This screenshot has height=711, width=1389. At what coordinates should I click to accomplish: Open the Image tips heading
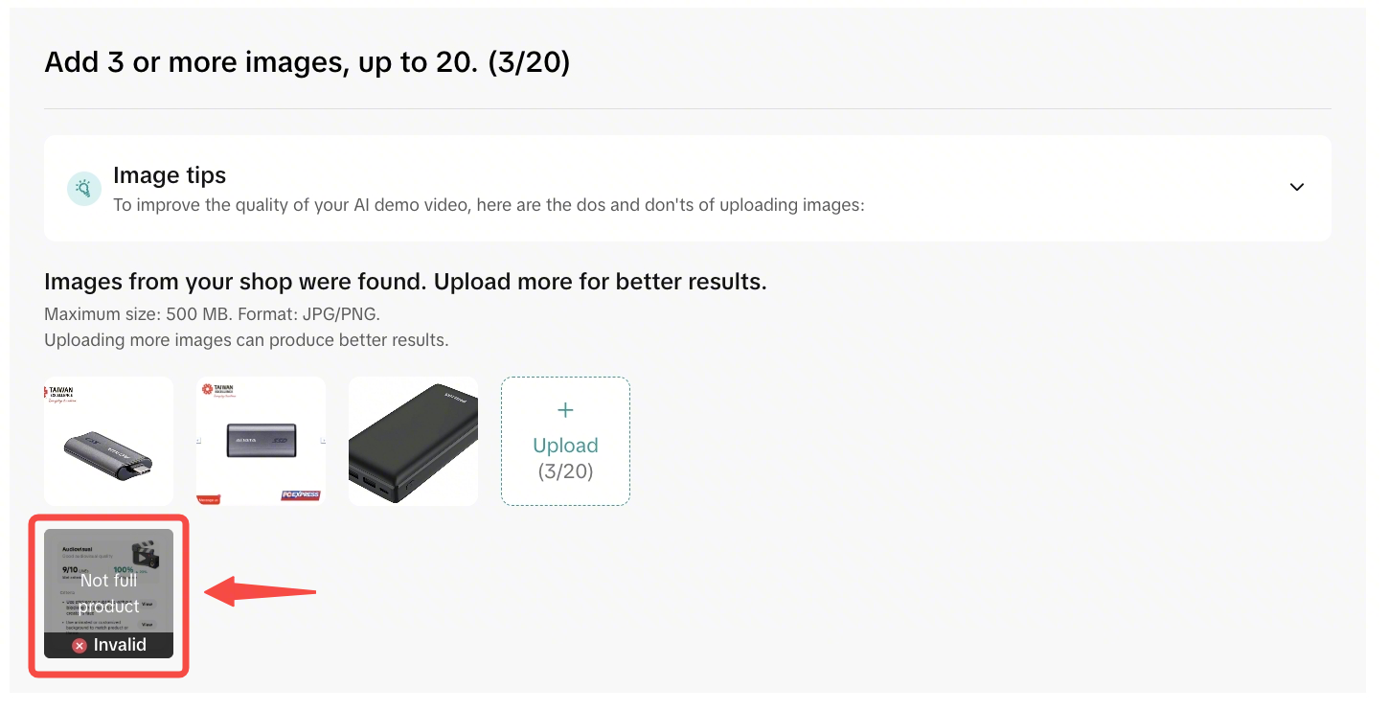(170, 175)
